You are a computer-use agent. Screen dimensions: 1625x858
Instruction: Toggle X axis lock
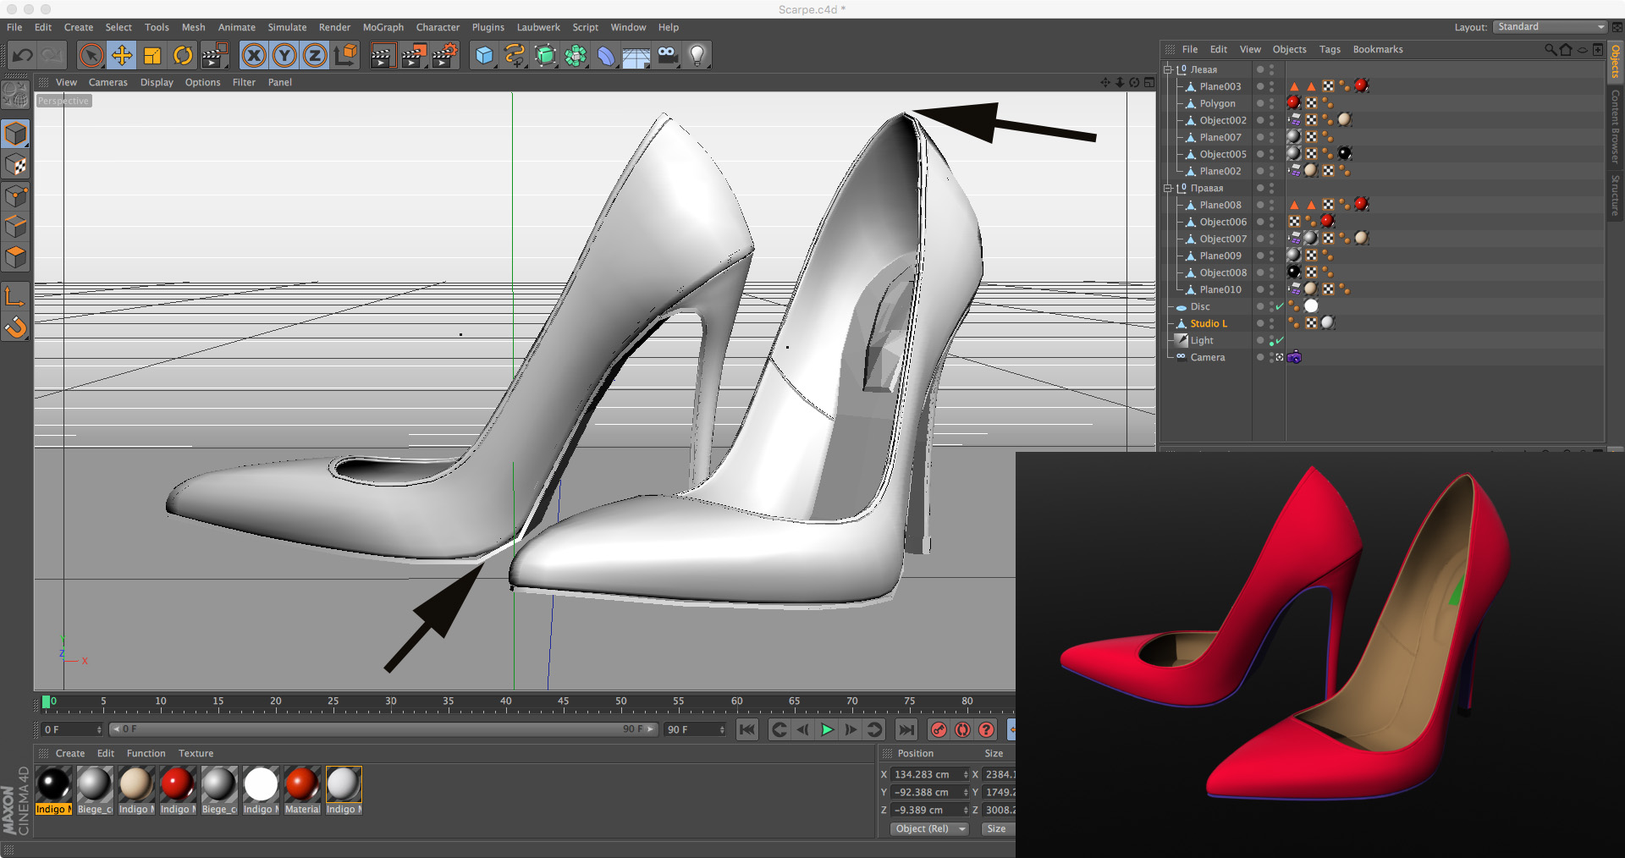253,56
